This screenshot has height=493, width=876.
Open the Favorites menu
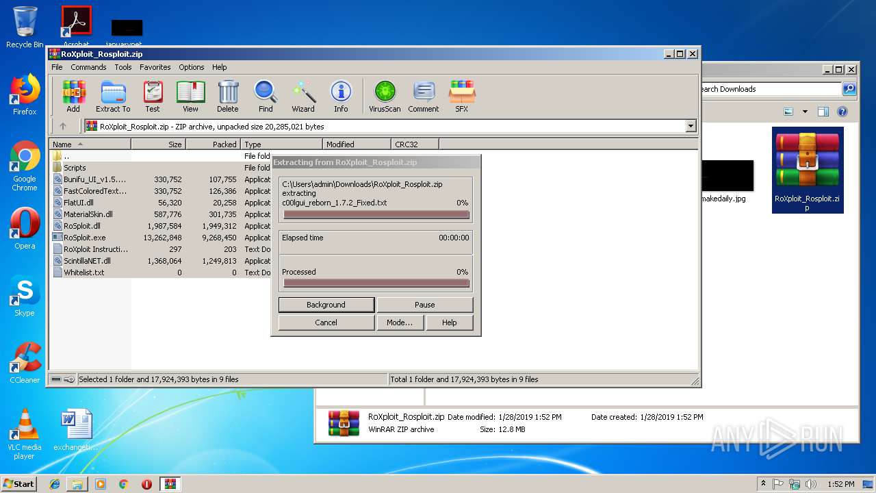[x=155, y=67]
